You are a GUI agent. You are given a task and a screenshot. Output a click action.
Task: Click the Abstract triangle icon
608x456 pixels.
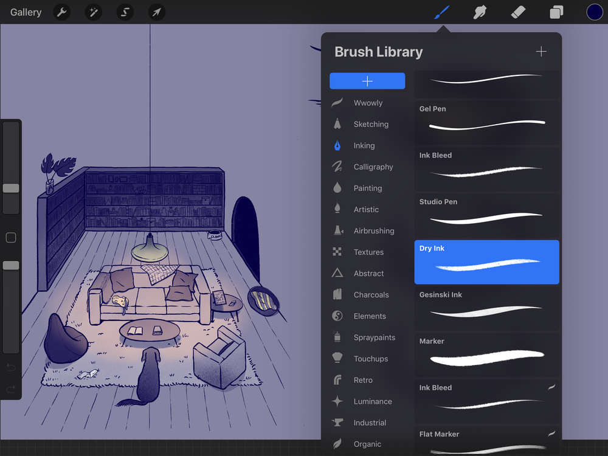[337, 273]
